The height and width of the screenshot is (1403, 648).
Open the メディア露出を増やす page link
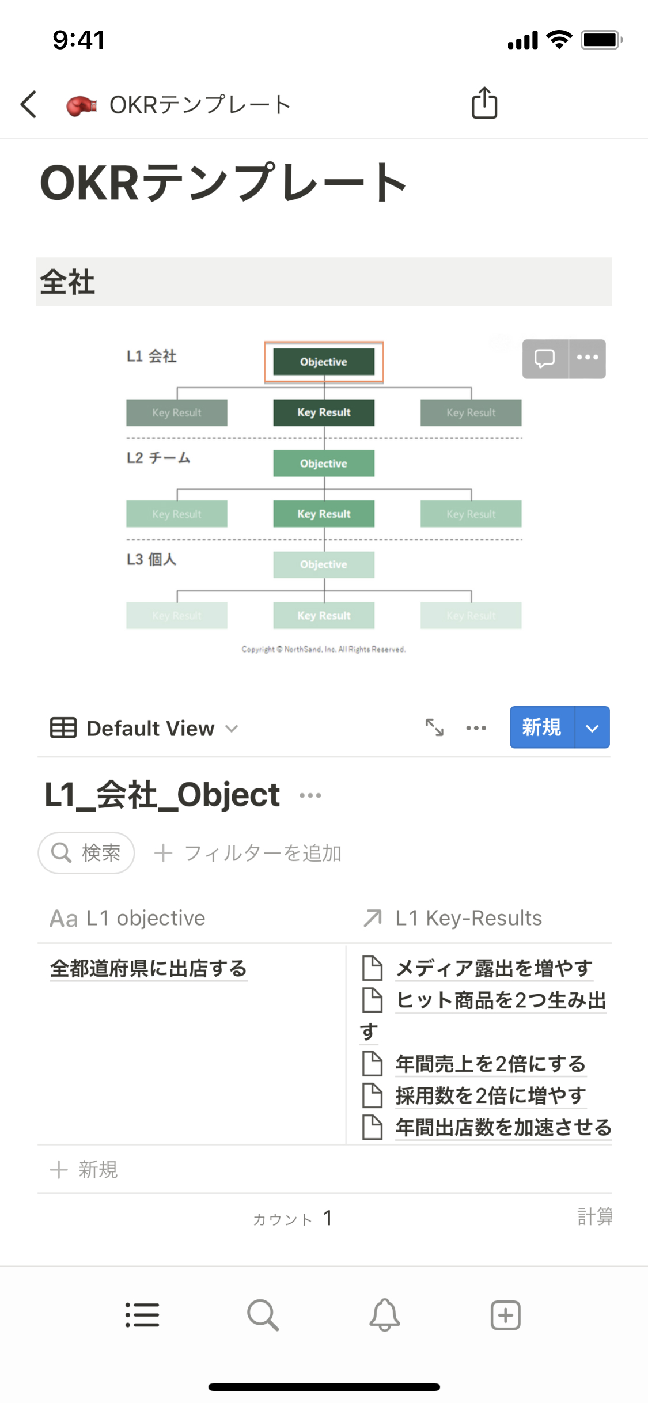494,968
